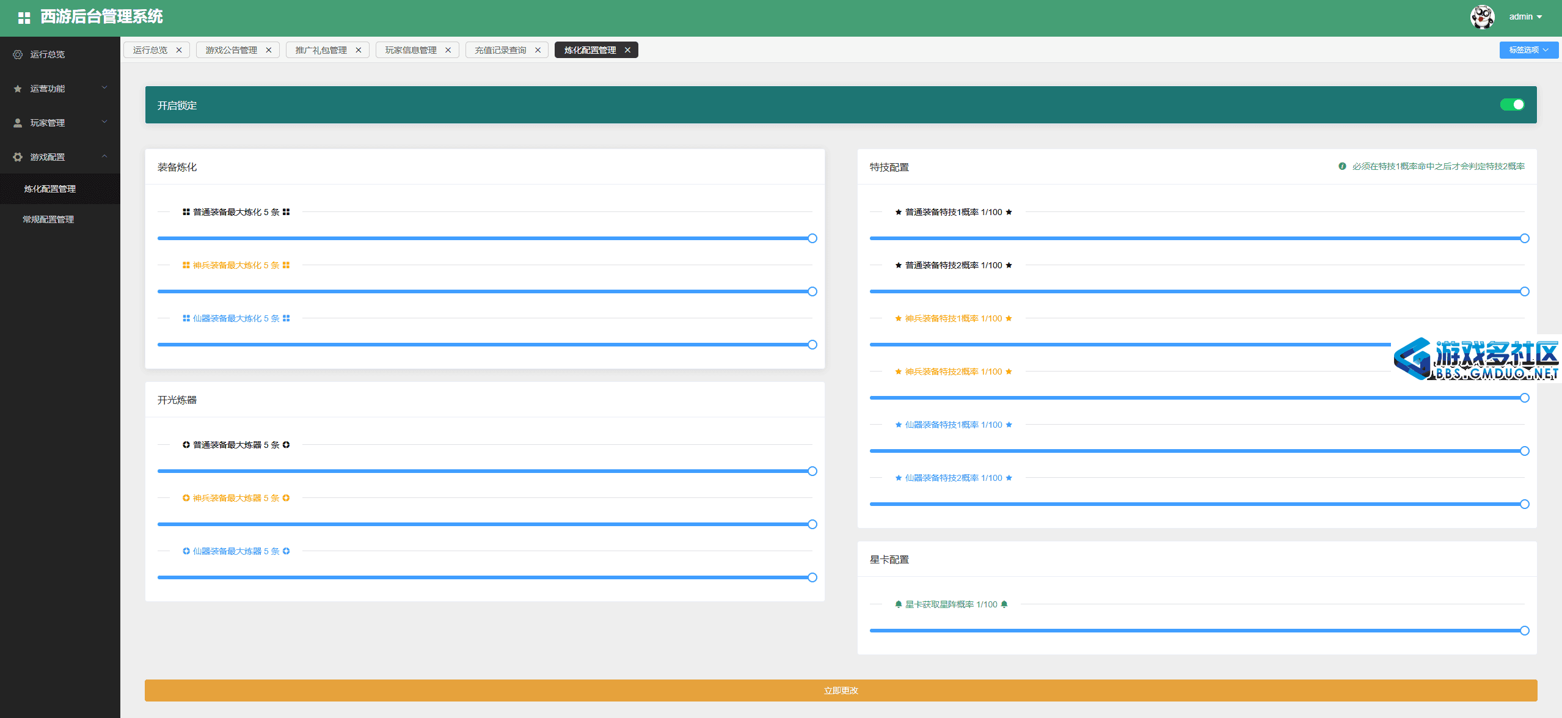Expand the 玩家管理 menu chevron
Viewport: 1562px width, 718px height.
pos(104,122)
